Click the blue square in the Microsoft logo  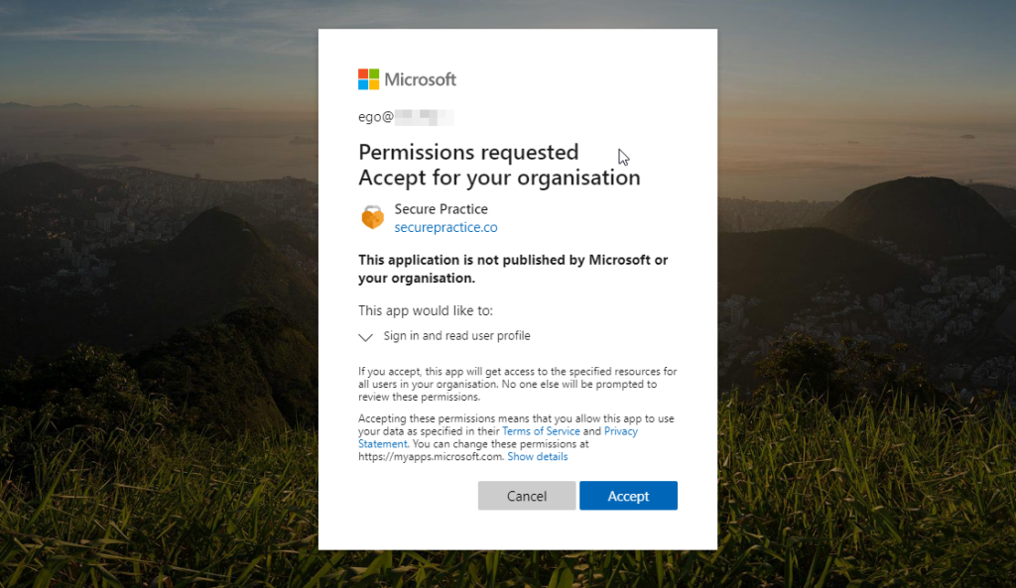click(x=363, y=85)
